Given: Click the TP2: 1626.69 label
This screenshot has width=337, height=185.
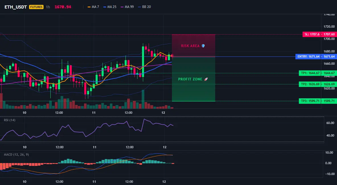Looking at the screenshot, I should [310, 84].
